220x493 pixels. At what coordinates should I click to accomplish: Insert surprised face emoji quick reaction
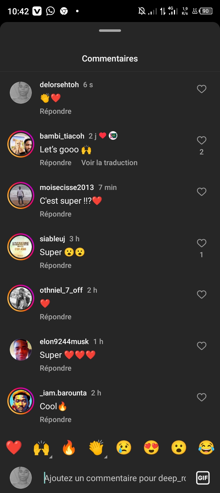pos(179,448)
